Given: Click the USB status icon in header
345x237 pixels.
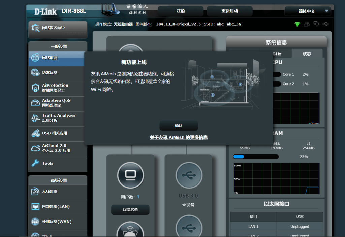Looking at the screenshot, I should pos(326,24).
